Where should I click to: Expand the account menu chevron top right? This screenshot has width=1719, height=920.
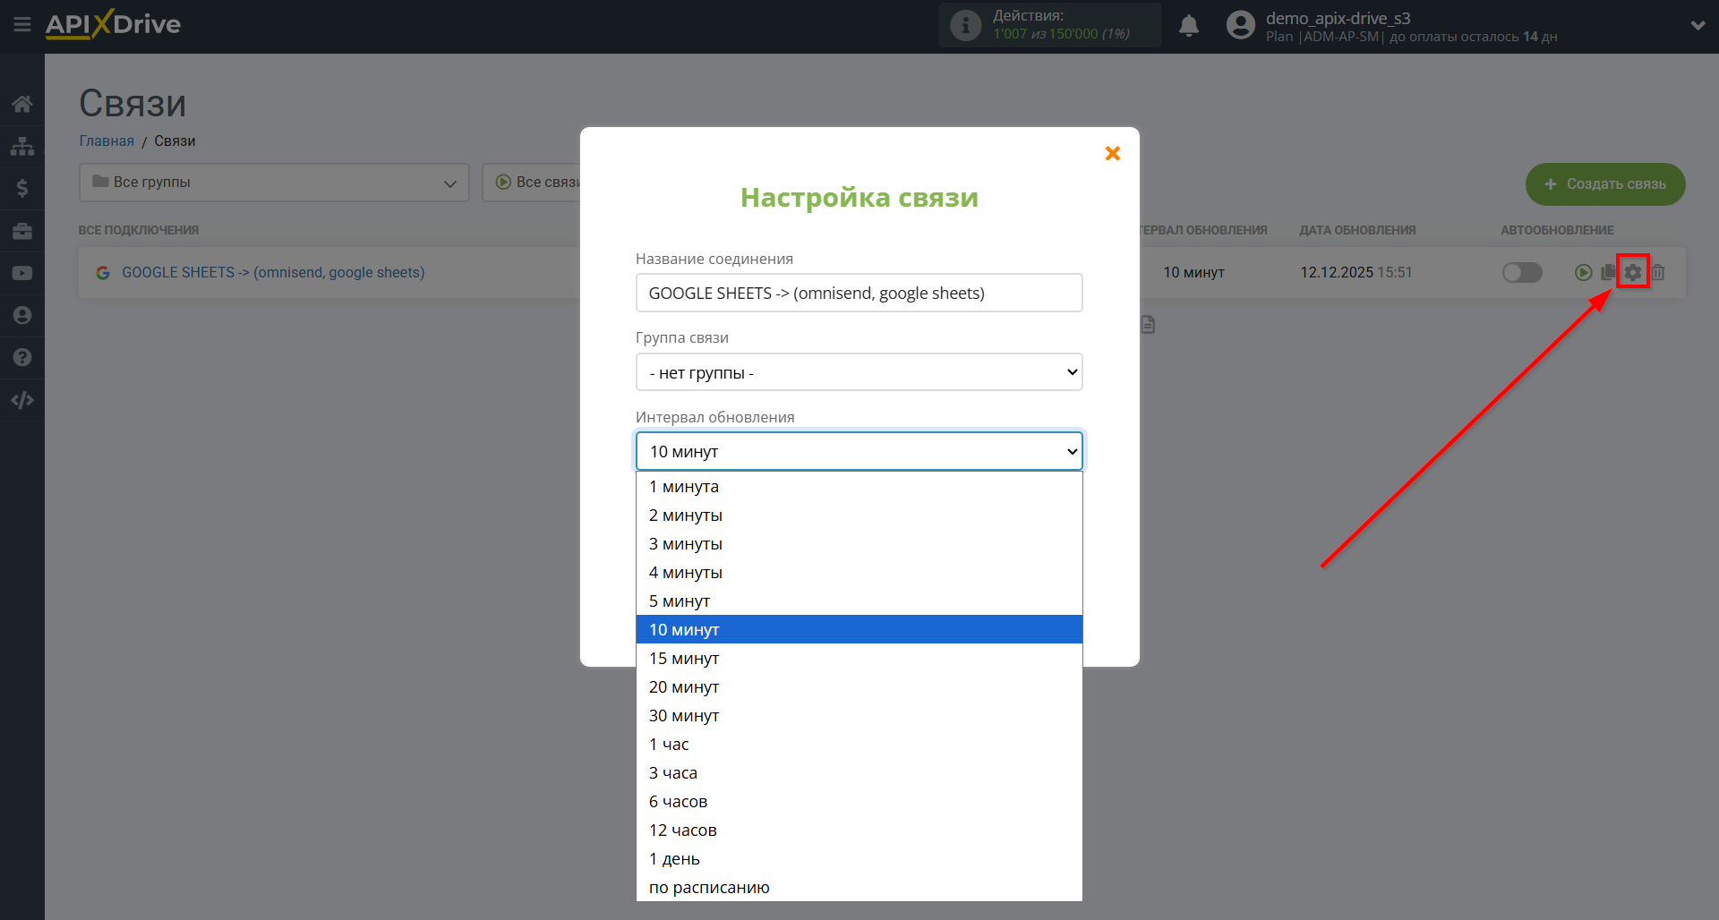pyautogui.click(x=1699, y=25)
